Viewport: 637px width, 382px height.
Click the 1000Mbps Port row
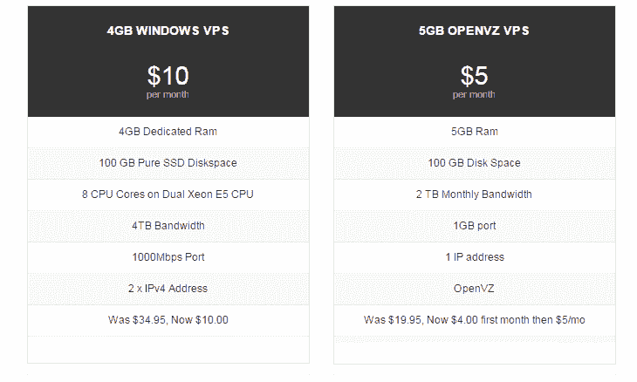pyautogui.click(x=168, y=257)
